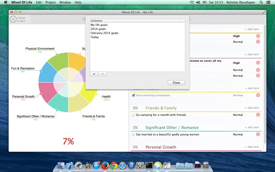Open priority dropdown for 'Get married' item
The width and height of the screenshot is (275, 172).
click(x=238, y=134)
